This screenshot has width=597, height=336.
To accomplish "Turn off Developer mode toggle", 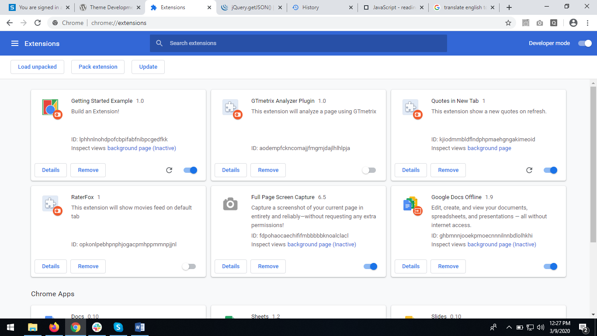I will point(585,43).
